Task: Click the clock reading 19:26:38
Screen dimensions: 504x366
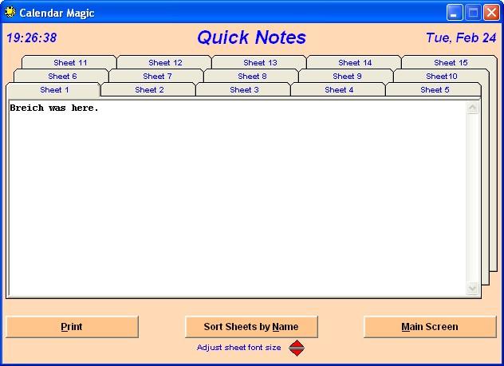Action: [32, 38]
